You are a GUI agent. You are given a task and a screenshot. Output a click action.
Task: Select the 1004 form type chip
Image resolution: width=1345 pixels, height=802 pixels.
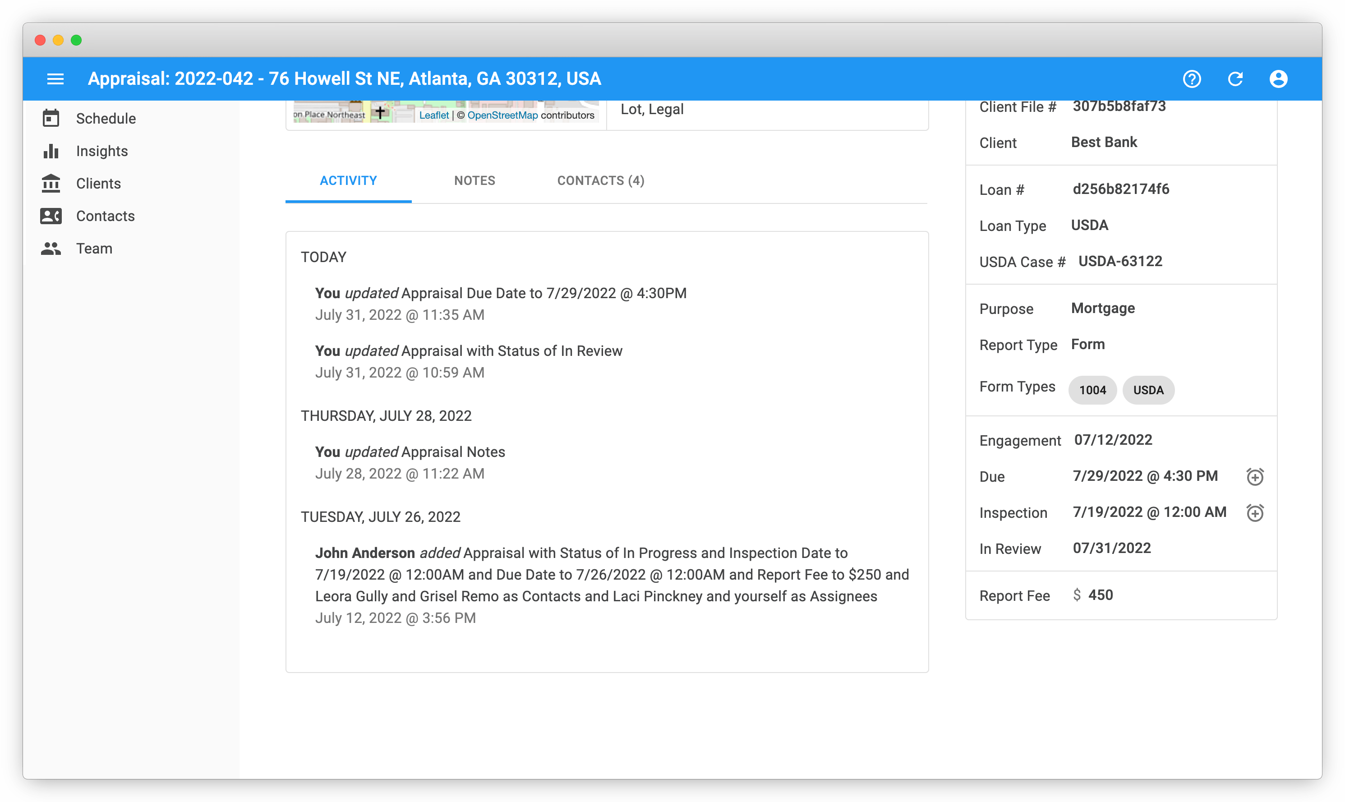click(x=1092, y=390)
